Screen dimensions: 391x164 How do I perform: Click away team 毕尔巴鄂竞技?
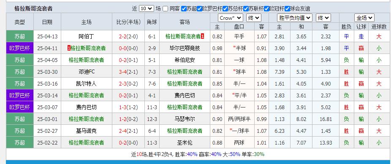coord(185,48)
